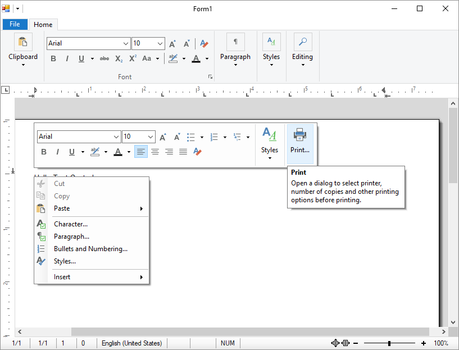Apply font color from the mini toolbar
The width and height of the screenshot is (459, 350).
coord(118,152)
